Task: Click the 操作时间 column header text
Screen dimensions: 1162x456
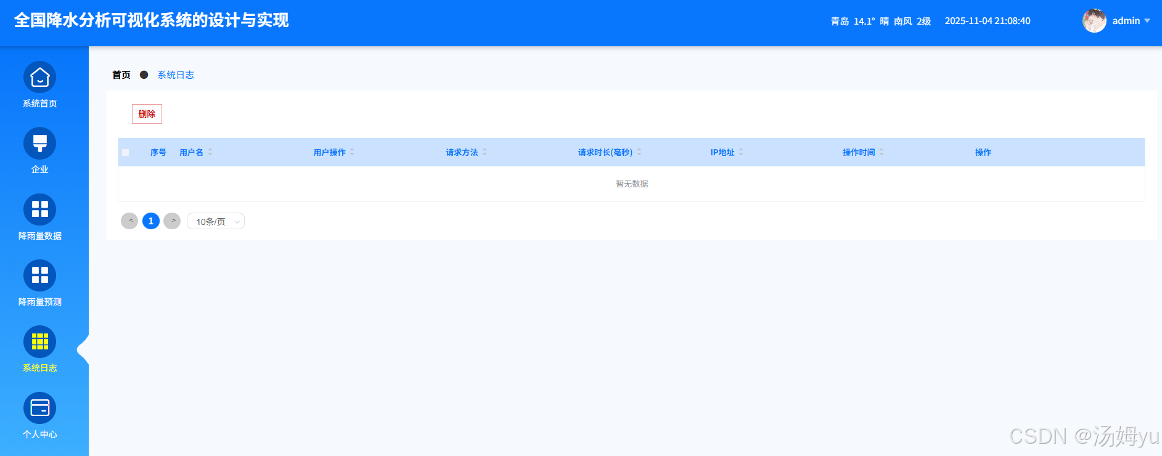Action: 859,152
